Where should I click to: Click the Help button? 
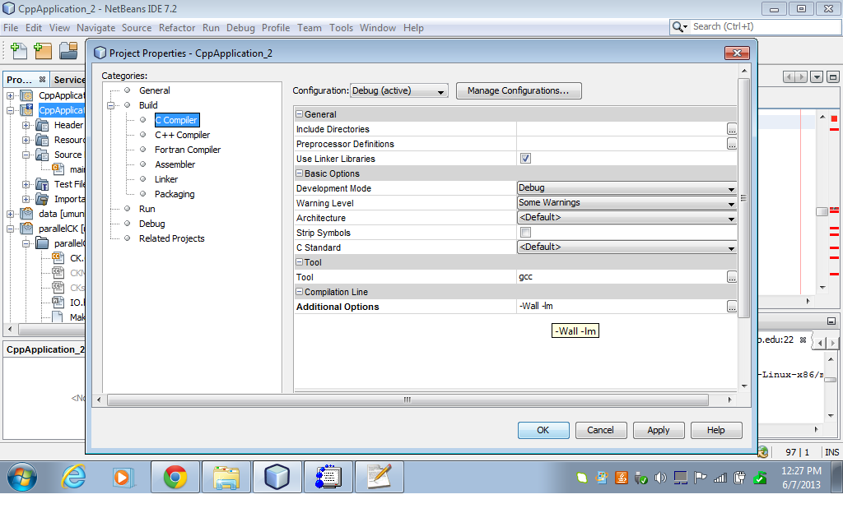tap(715, 430)
